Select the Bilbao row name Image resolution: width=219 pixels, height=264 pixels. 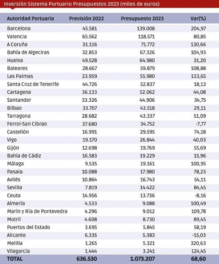(14, 108)
